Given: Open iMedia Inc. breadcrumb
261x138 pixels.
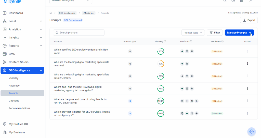Looking at the screenshot, I should 89,13.
